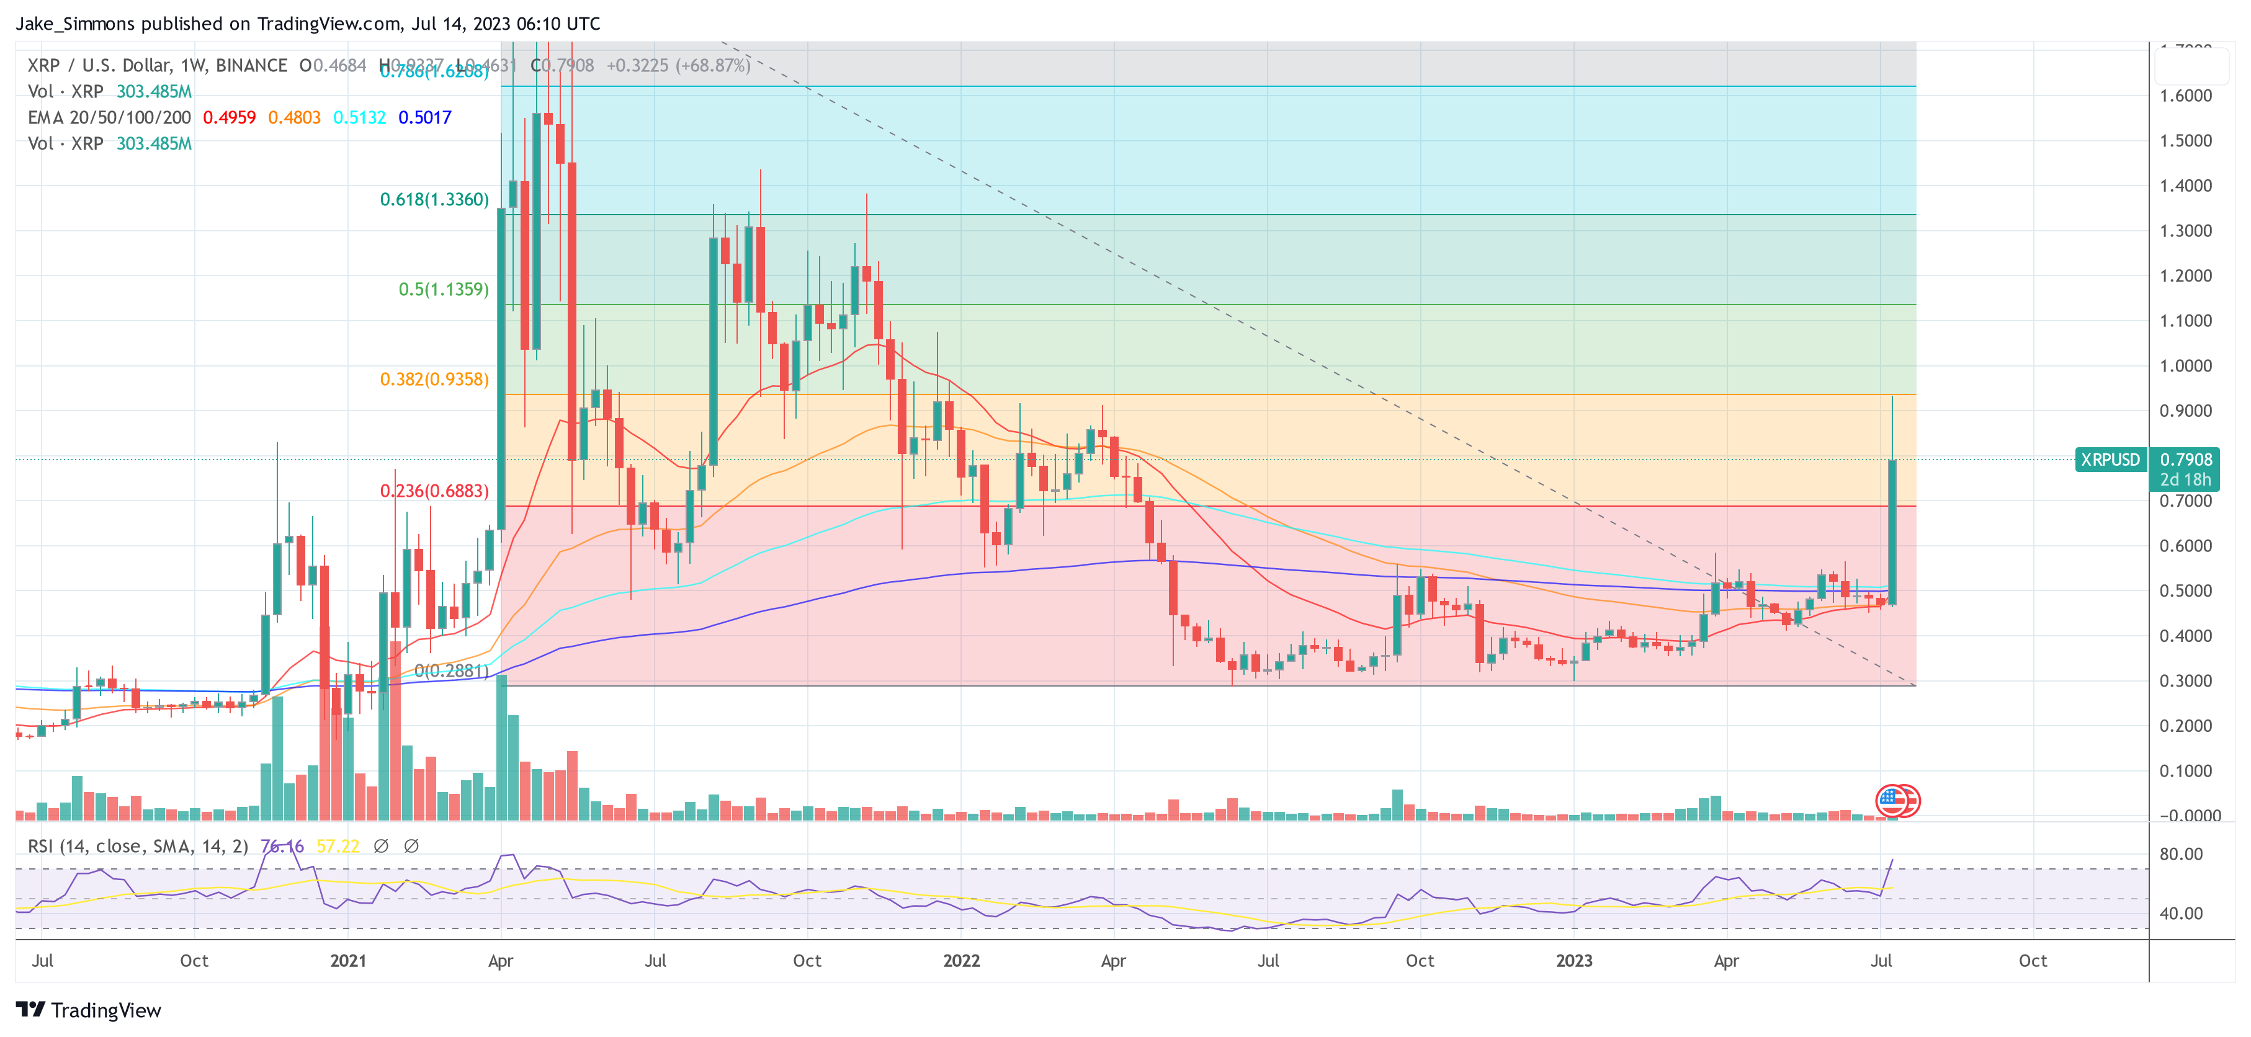Click 1.0000 on the price axis
The width and height of the screenshot is (2251, 1037).
(2185, 366)
